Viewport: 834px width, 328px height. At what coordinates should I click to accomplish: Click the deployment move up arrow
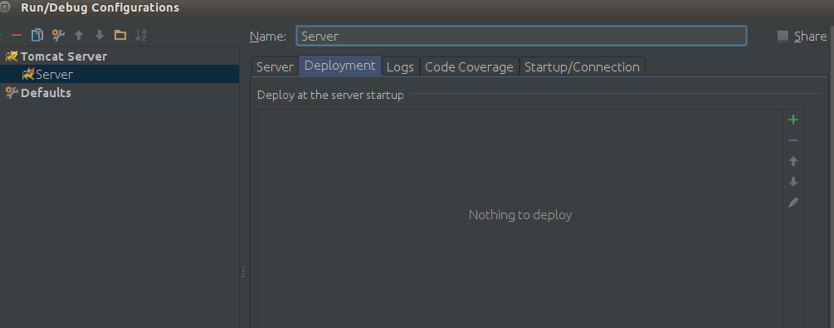(793, 161)
